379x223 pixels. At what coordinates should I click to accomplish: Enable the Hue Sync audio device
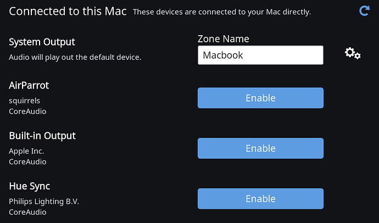(x=260, y=199)
